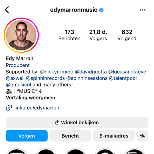Image resolution: width=154 pixels, height=154 pixels.
Task: Show translation via Vertaling weergeven
Action: click(x=31, y=98)
